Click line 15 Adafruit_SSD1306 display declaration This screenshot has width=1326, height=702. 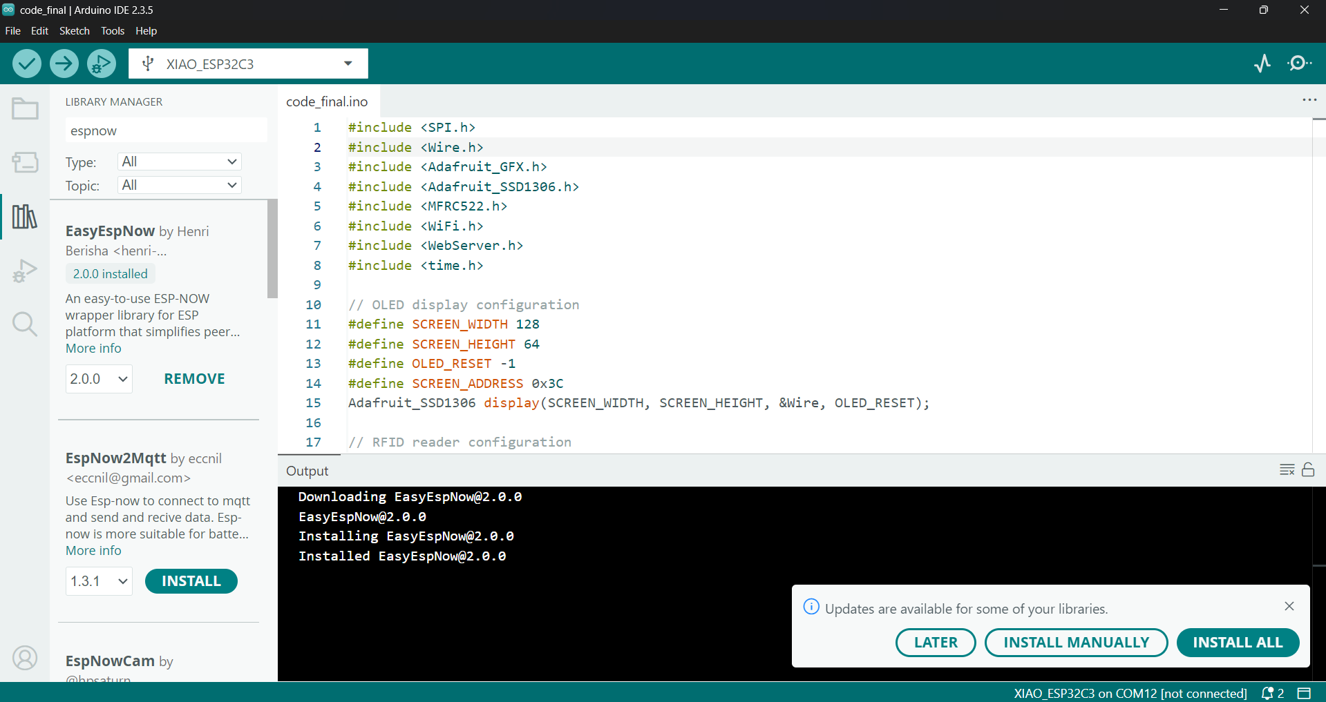pyautogui.click(x=639, y=403)
